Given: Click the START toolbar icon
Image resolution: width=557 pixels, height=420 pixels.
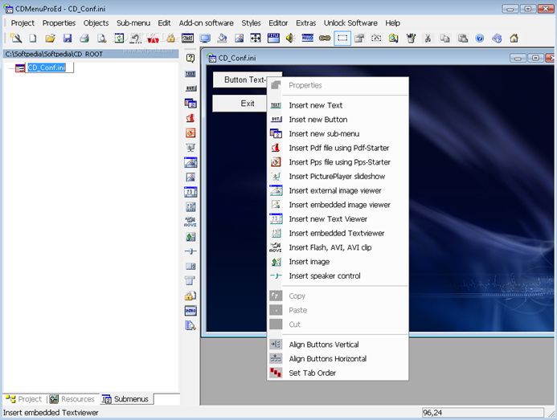Looking at the screenshot, I should coord(187,38).
